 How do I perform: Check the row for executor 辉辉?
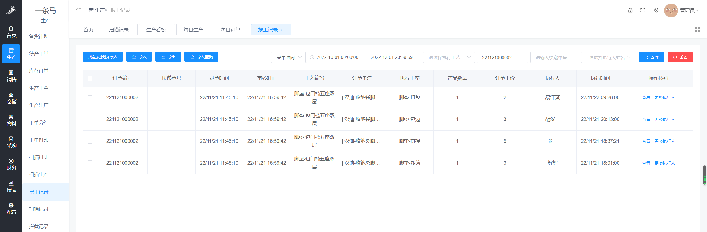point(90,163)
